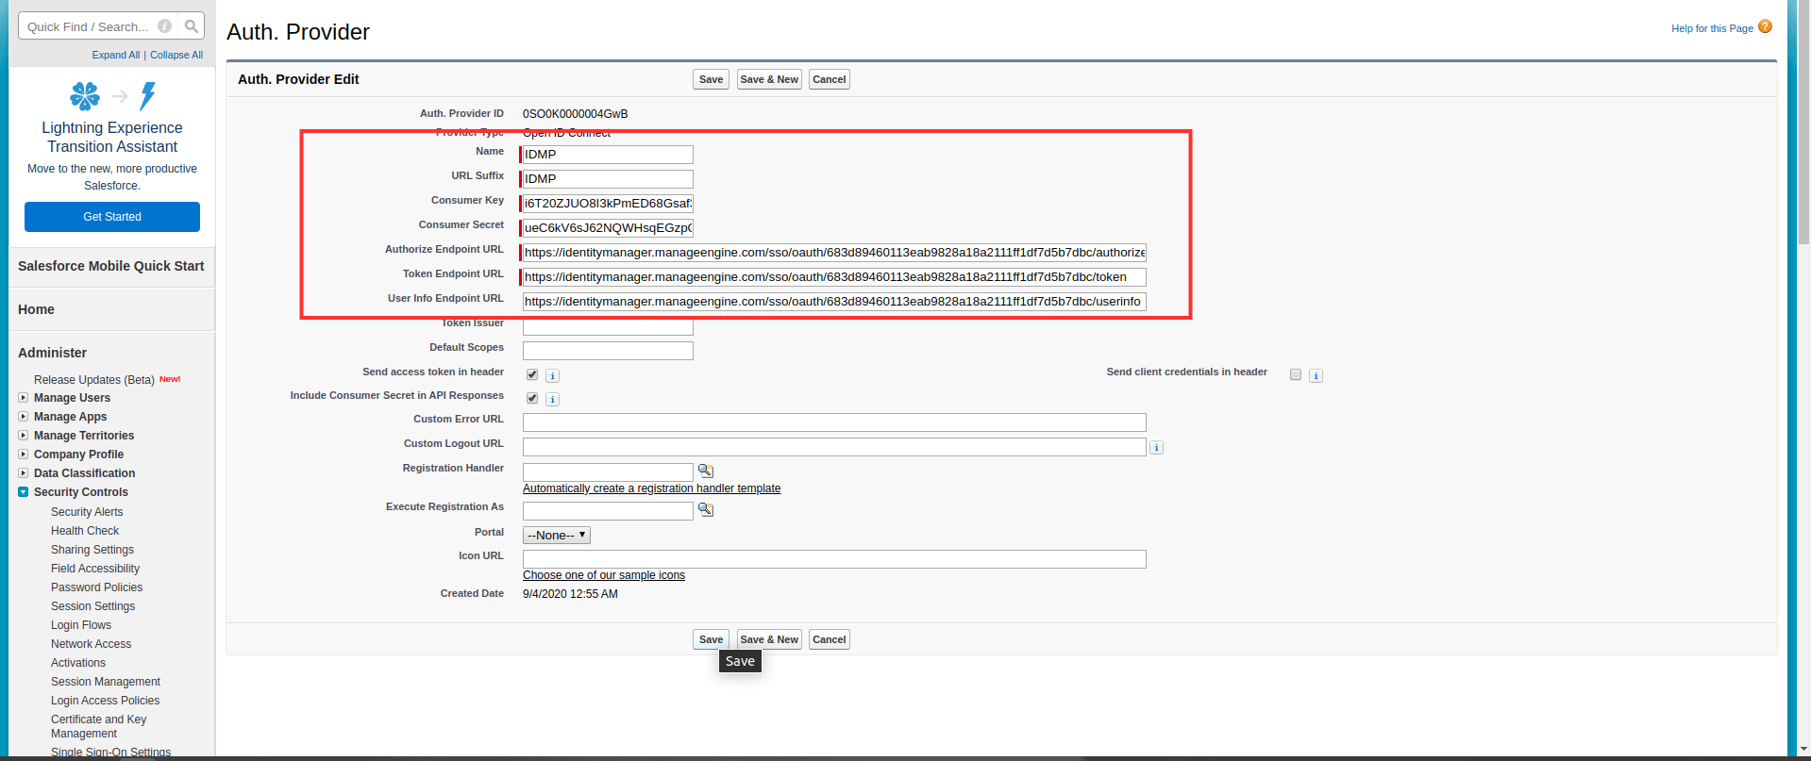Click the top Save & New button
The width and height of the screenshot is (1811, 761).
pos(769,79)
